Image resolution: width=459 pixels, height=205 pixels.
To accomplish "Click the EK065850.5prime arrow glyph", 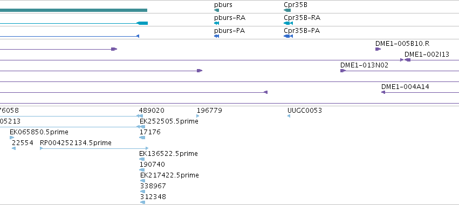I will point(12,138).
